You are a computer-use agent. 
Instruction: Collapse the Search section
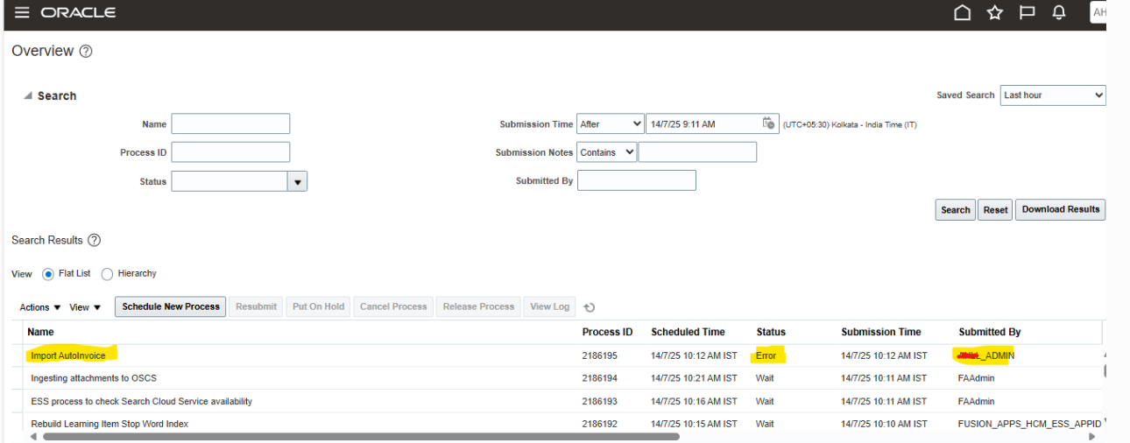click(28, 96)
